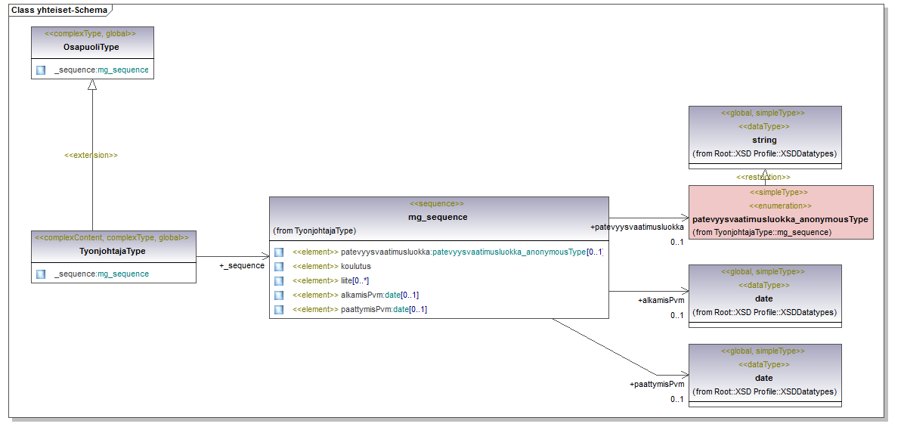The width and height of the screenshot is (904, 433).
Task: Select the <<restriction>> stereotype label
Action: 763,177
